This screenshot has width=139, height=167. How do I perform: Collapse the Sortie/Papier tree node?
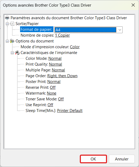click(x=7, y=24)
